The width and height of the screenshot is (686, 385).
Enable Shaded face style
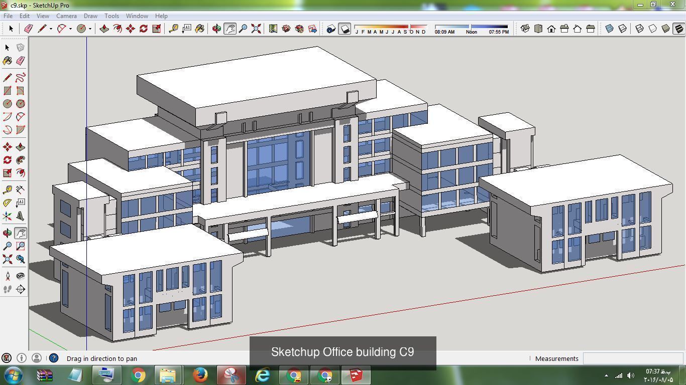point(665,29)
